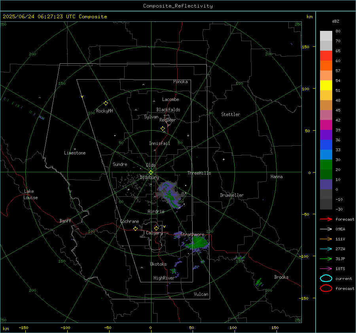Select the bright yellow dBZ swatch

coord(326,85)
